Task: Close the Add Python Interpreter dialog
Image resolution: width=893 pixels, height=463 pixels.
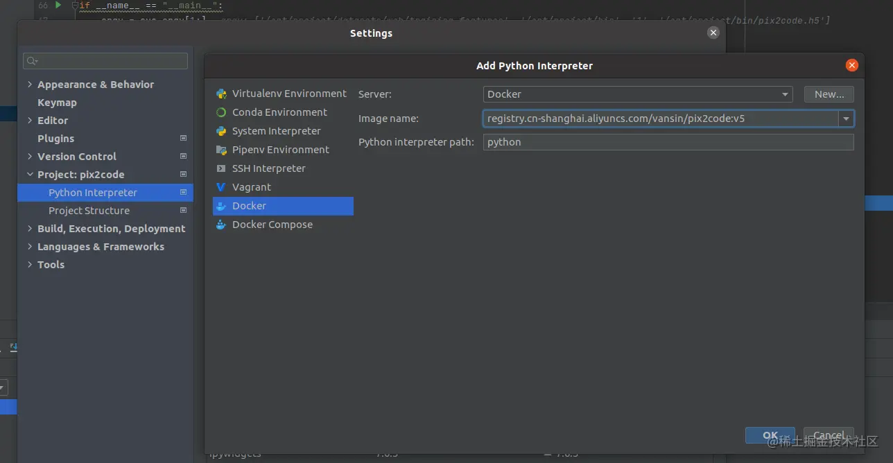Action: [x=852, y=65]
